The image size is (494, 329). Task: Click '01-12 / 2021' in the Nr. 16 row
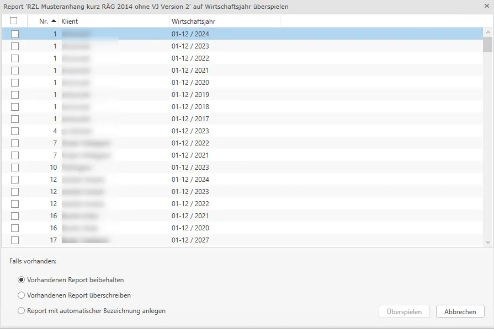coord(190,216)
